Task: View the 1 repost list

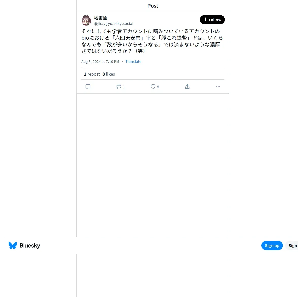Action: [x=92, y=74]
